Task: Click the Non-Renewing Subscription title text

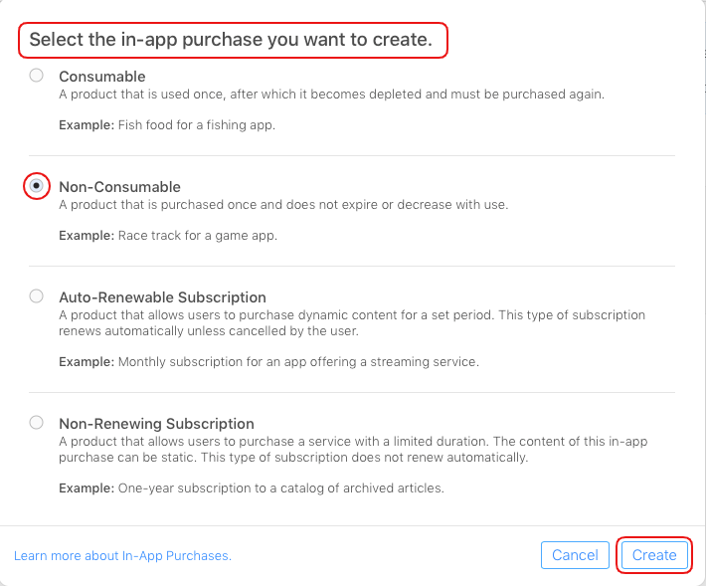Action: [156, 424]
